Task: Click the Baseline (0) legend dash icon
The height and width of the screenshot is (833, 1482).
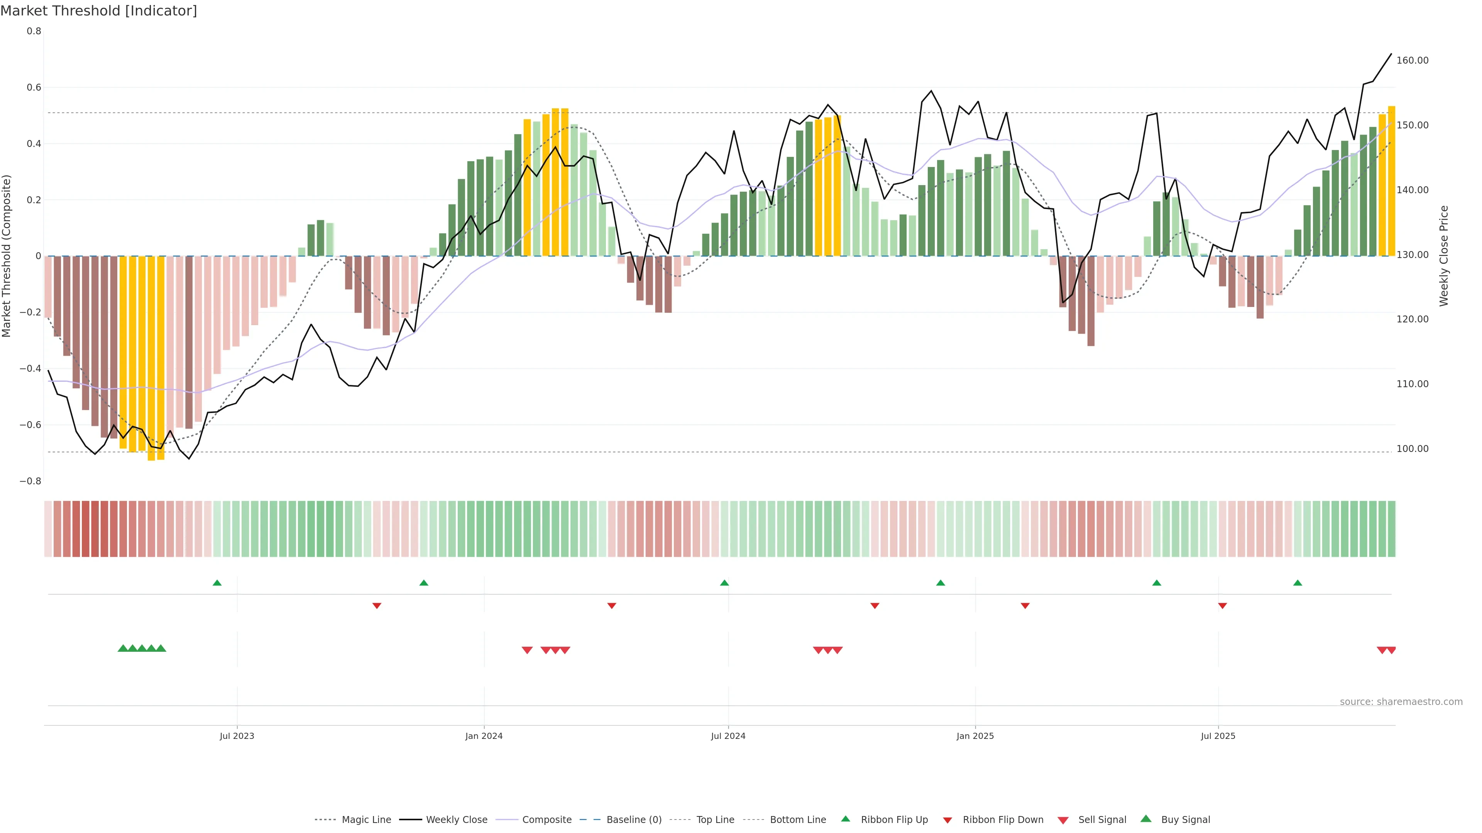Action: (x=590, y=820)
